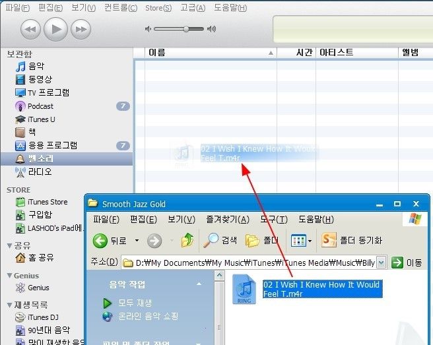
Task: Collapse the Genius section triangle
Action: click(x=10, y=276)
